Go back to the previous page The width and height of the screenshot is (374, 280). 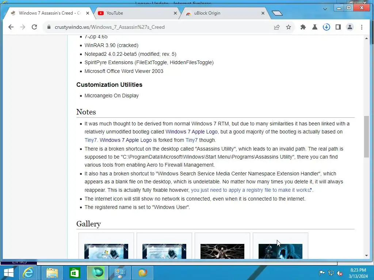click(11, 27)
